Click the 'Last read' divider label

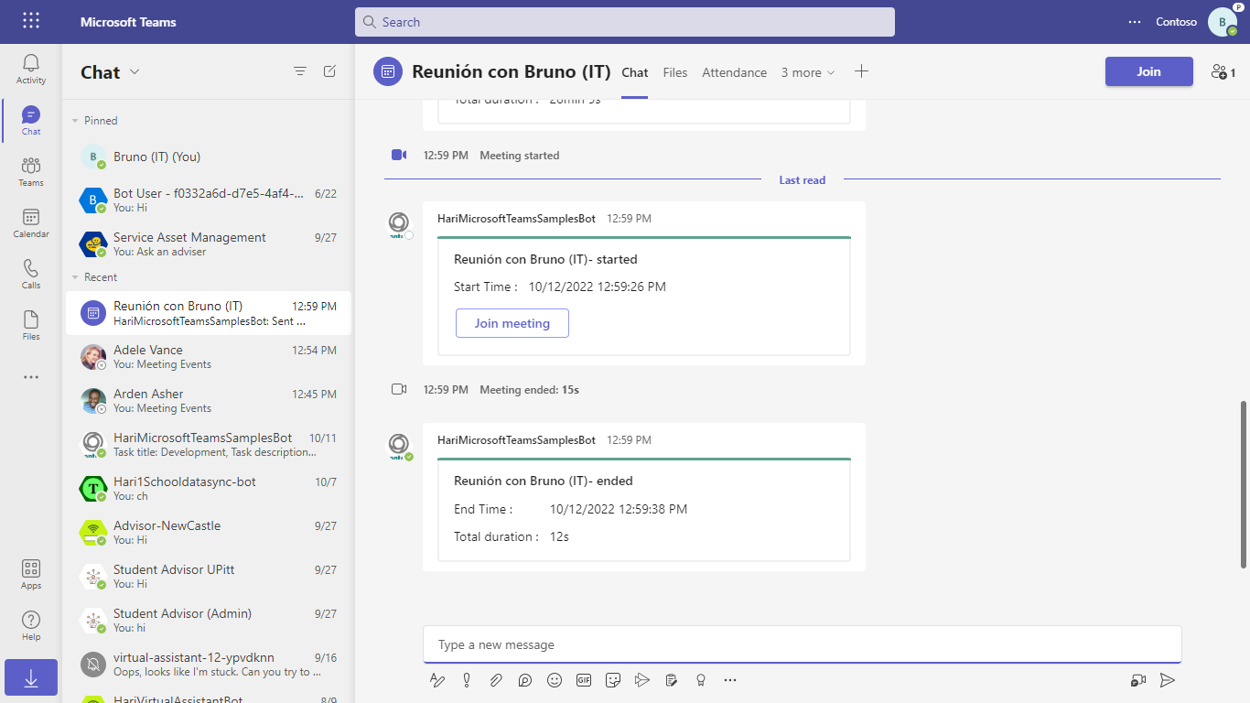click(x=802, y=180)
